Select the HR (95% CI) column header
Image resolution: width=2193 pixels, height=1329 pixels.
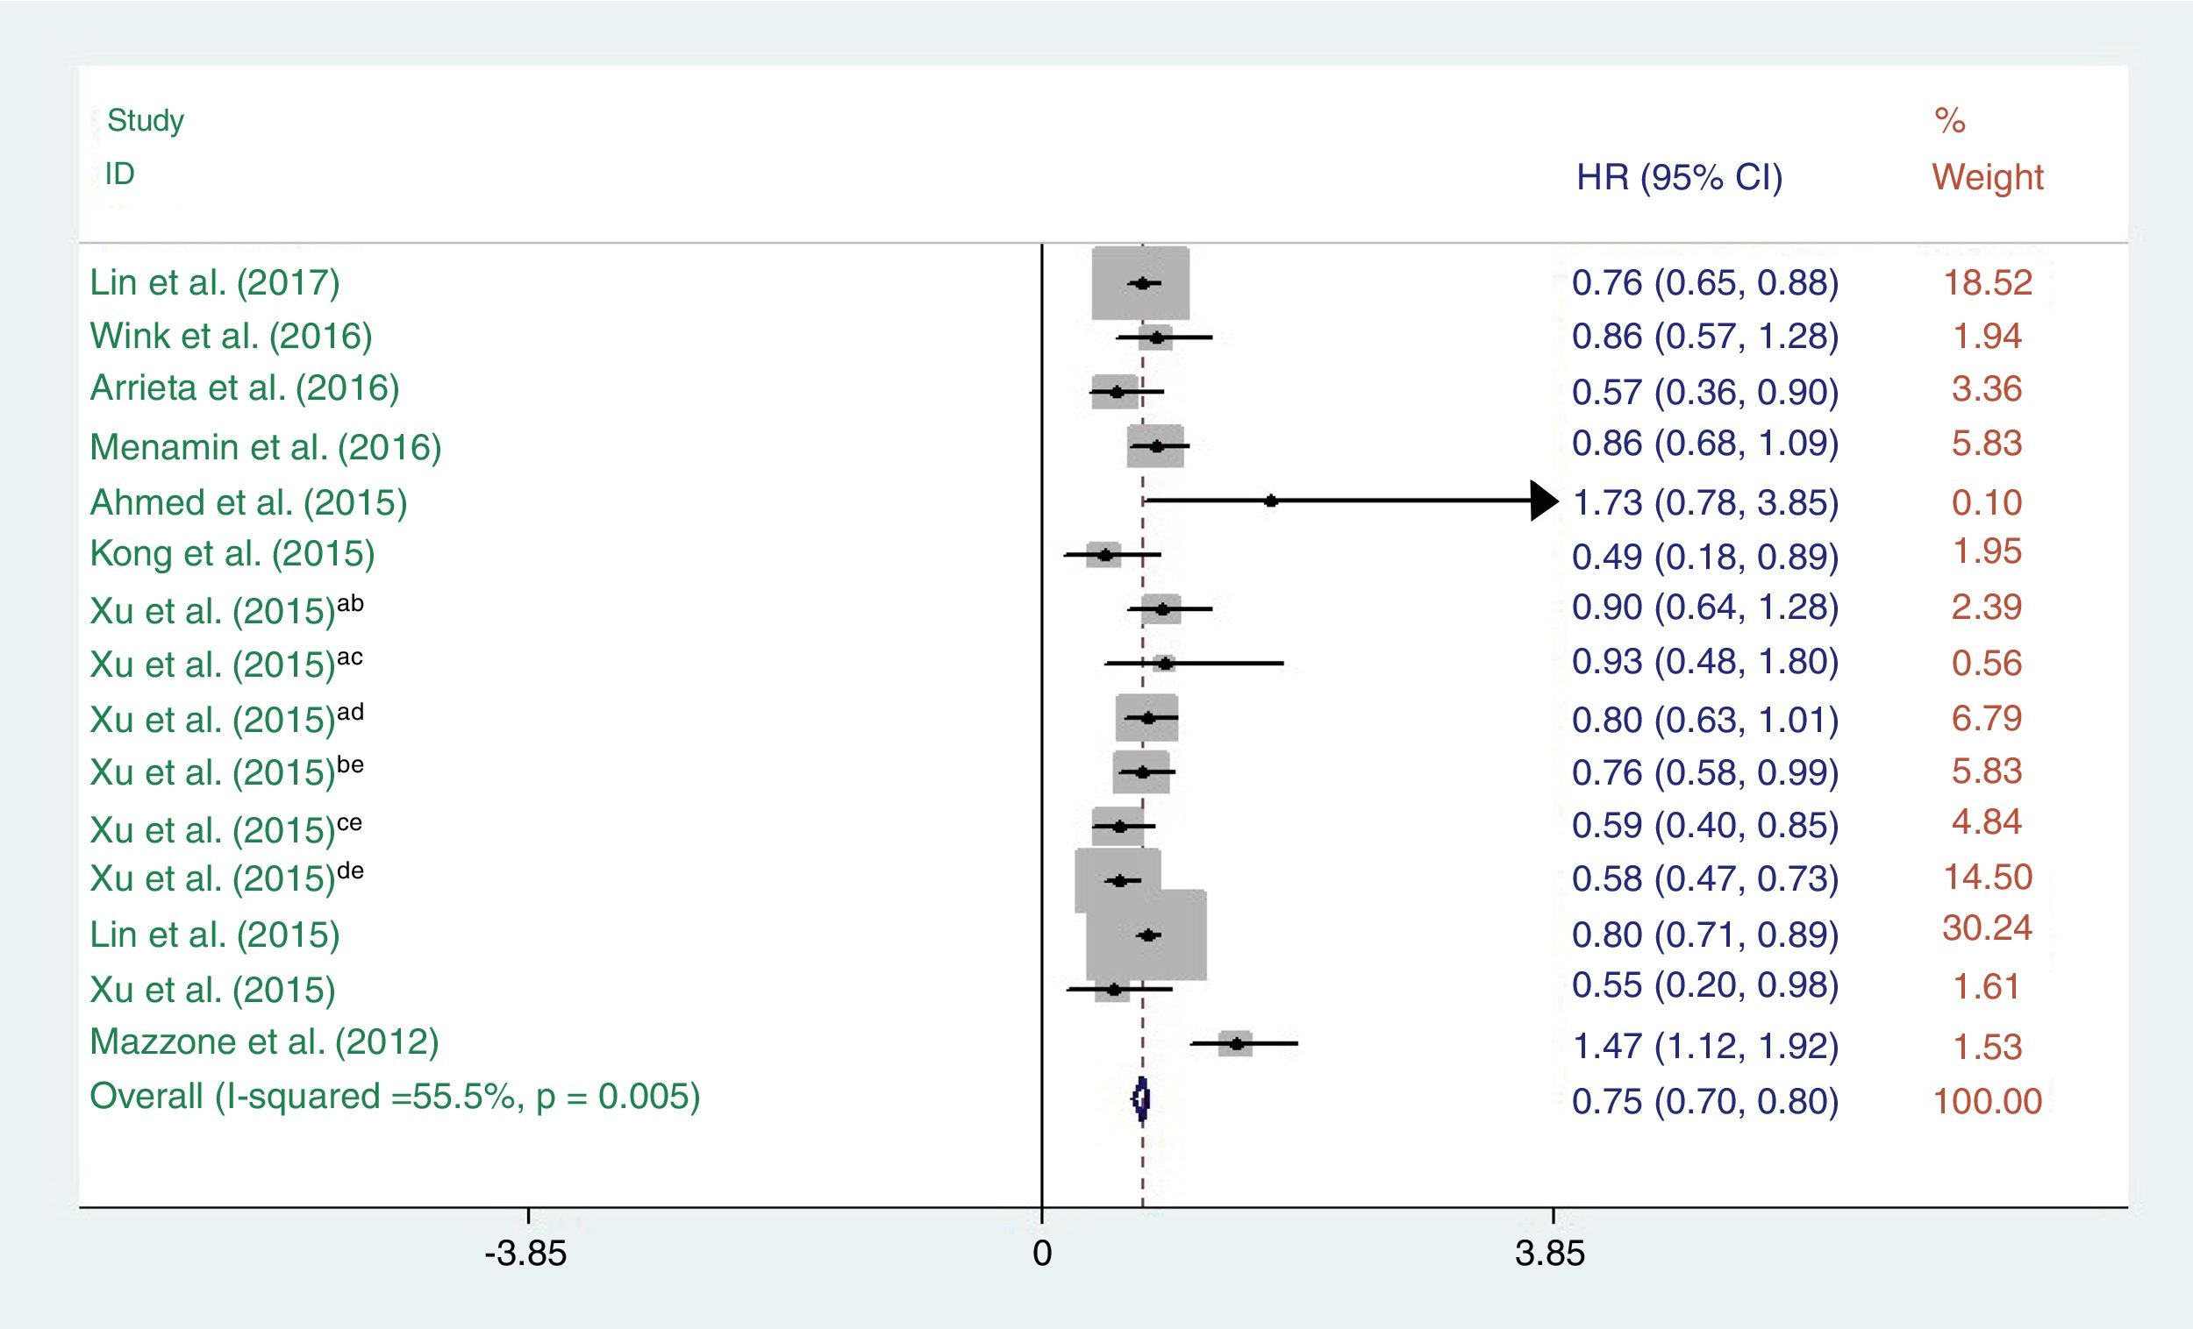tap(1680, 178)
